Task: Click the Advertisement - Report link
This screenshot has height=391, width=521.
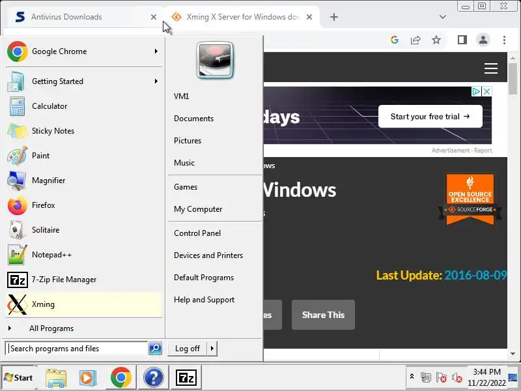Action: click(462, 151)
